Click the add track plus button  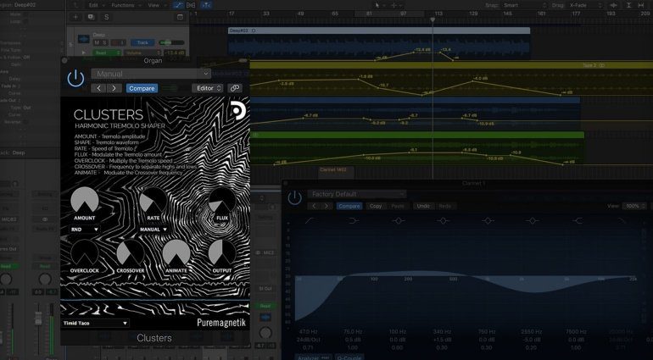75,17
